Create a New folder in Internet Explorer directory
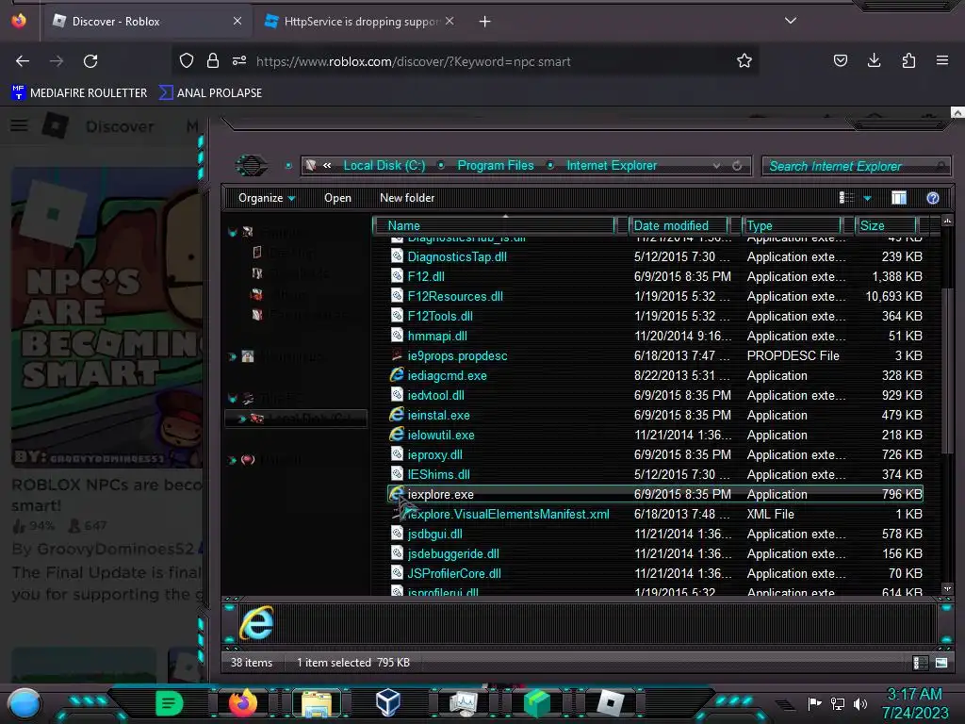The height and width of the screenshot is (724, 965). tap(407, 198)
